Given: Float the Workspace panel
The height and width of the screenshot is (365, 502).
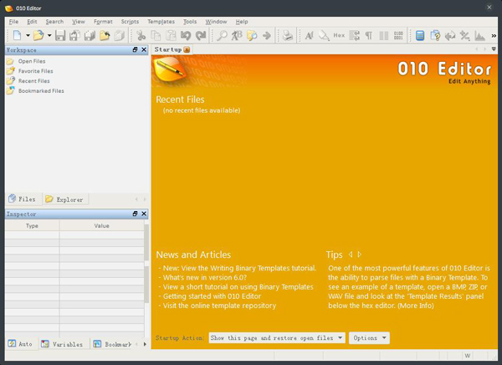Looking at the screenshot, I should click(135, 49).
